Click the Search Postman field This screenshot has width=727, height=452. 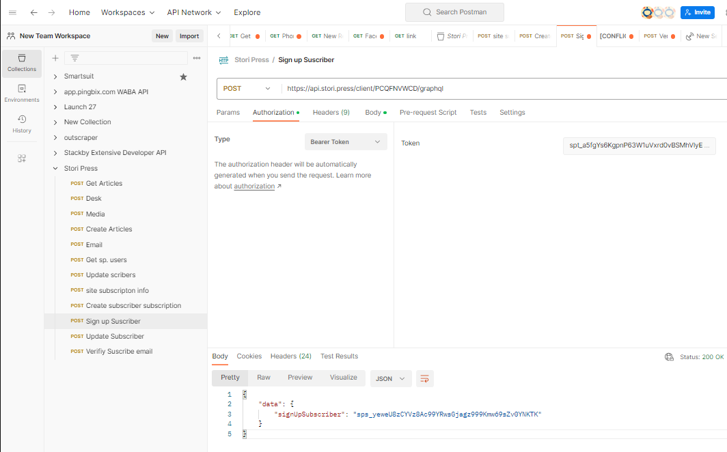pyautogui.click(x=454, y=12)
